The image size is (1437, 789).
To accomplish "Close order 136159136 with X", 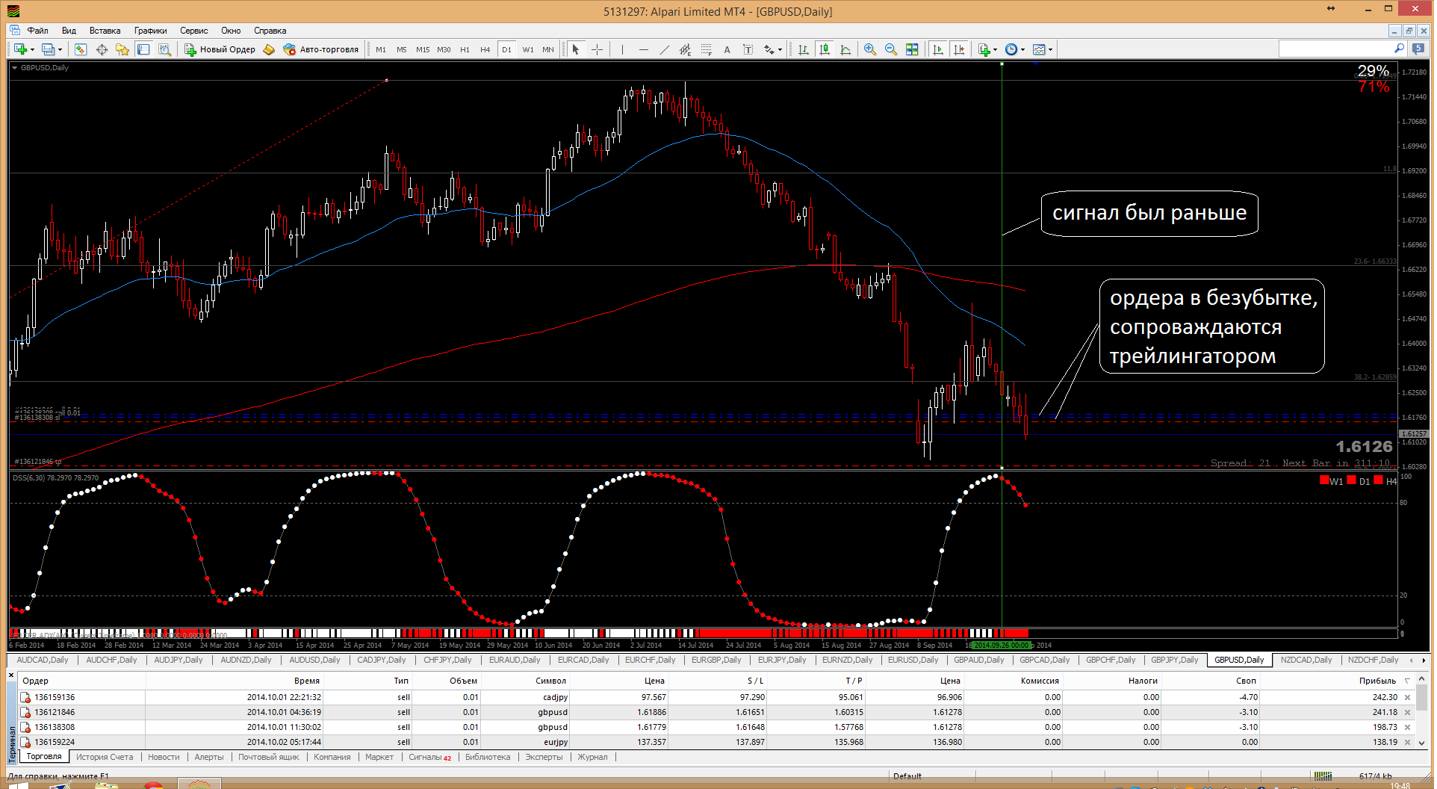I will [x=1408, y=698].
